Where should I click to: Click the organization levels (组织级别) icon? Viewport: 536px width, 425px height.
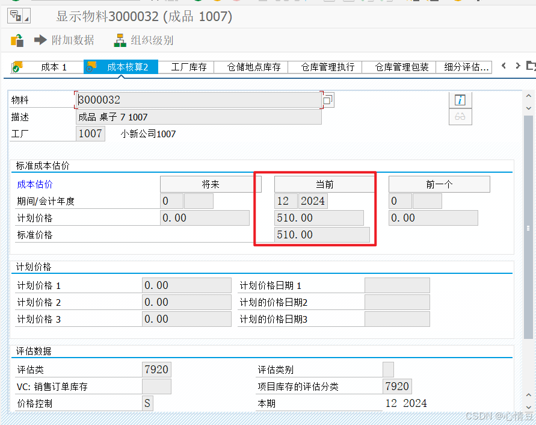click(x=120, y=40)
